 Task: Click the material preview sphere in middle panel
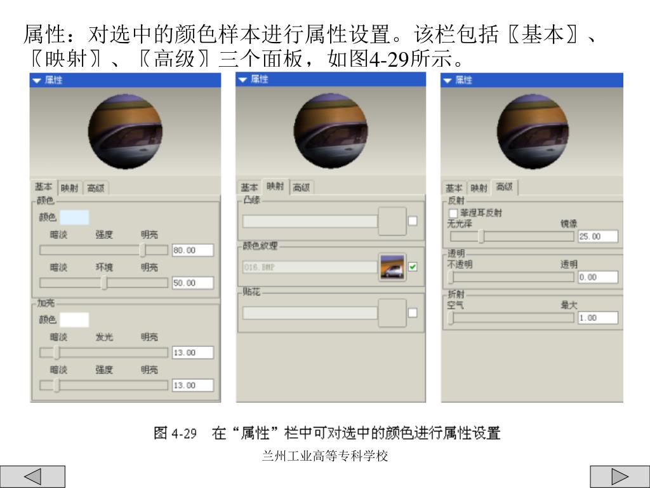331,131
